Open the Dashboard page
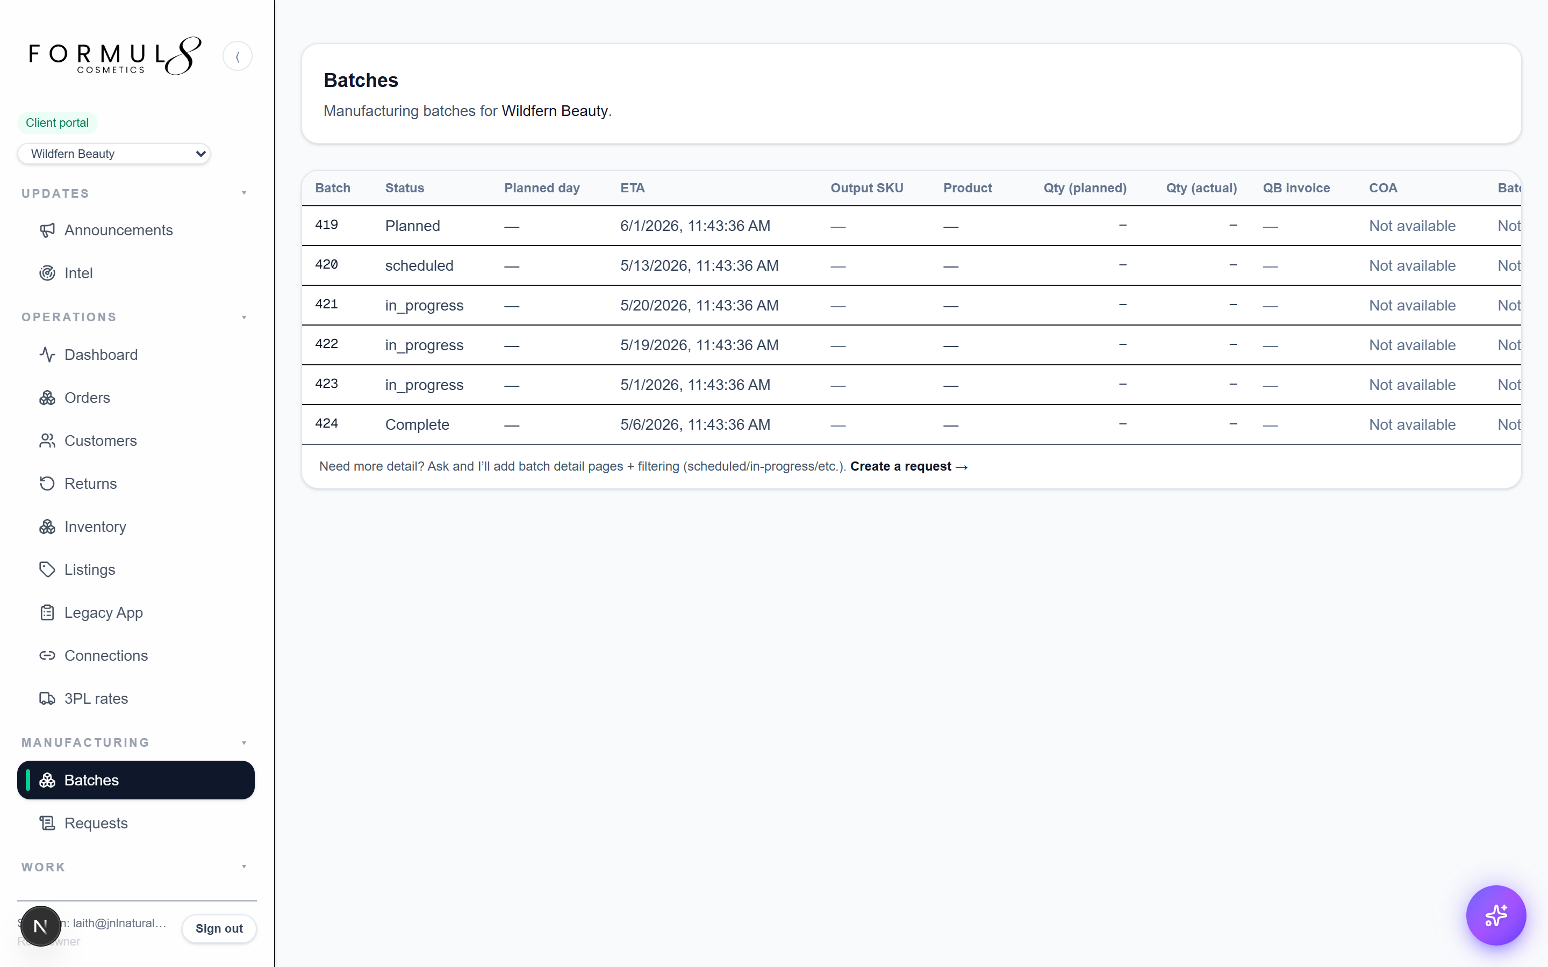The width and height of the screenshot is (1548, 967). 135,355
